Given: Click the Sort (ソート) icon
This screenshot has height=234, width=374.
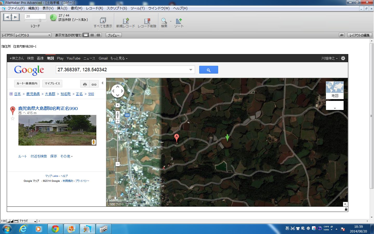Looking at the screenshot, I should point(179,21).
